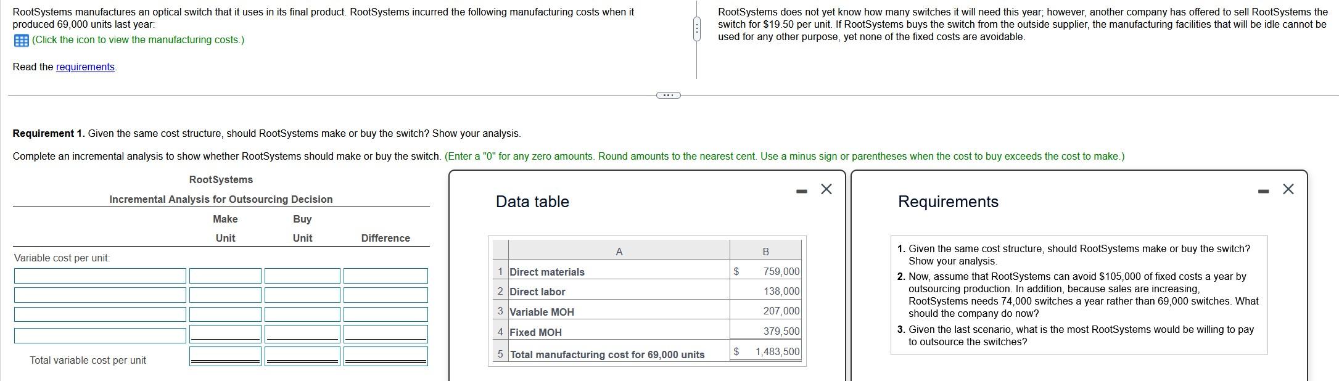Open the manufacturing costs data table icon
This screenshot has width=1339, height=381.
(20, 40)
